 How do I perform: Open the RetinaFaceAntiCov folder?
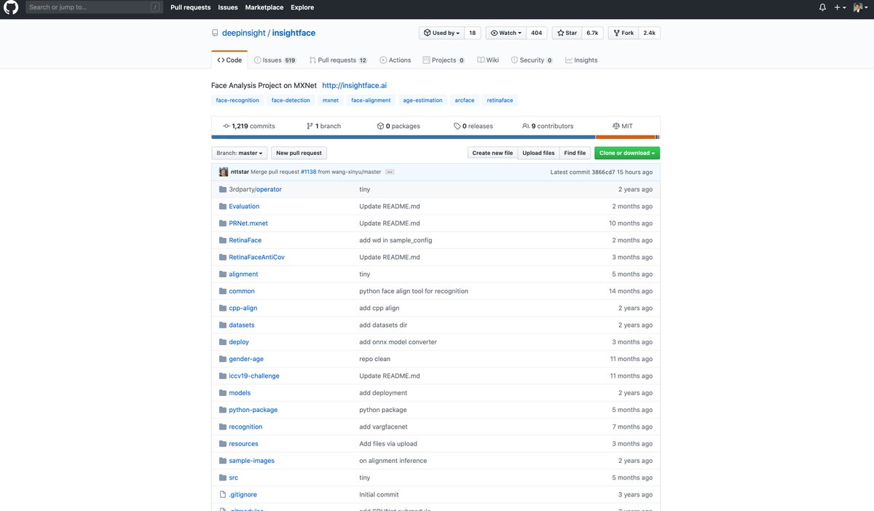256,257
